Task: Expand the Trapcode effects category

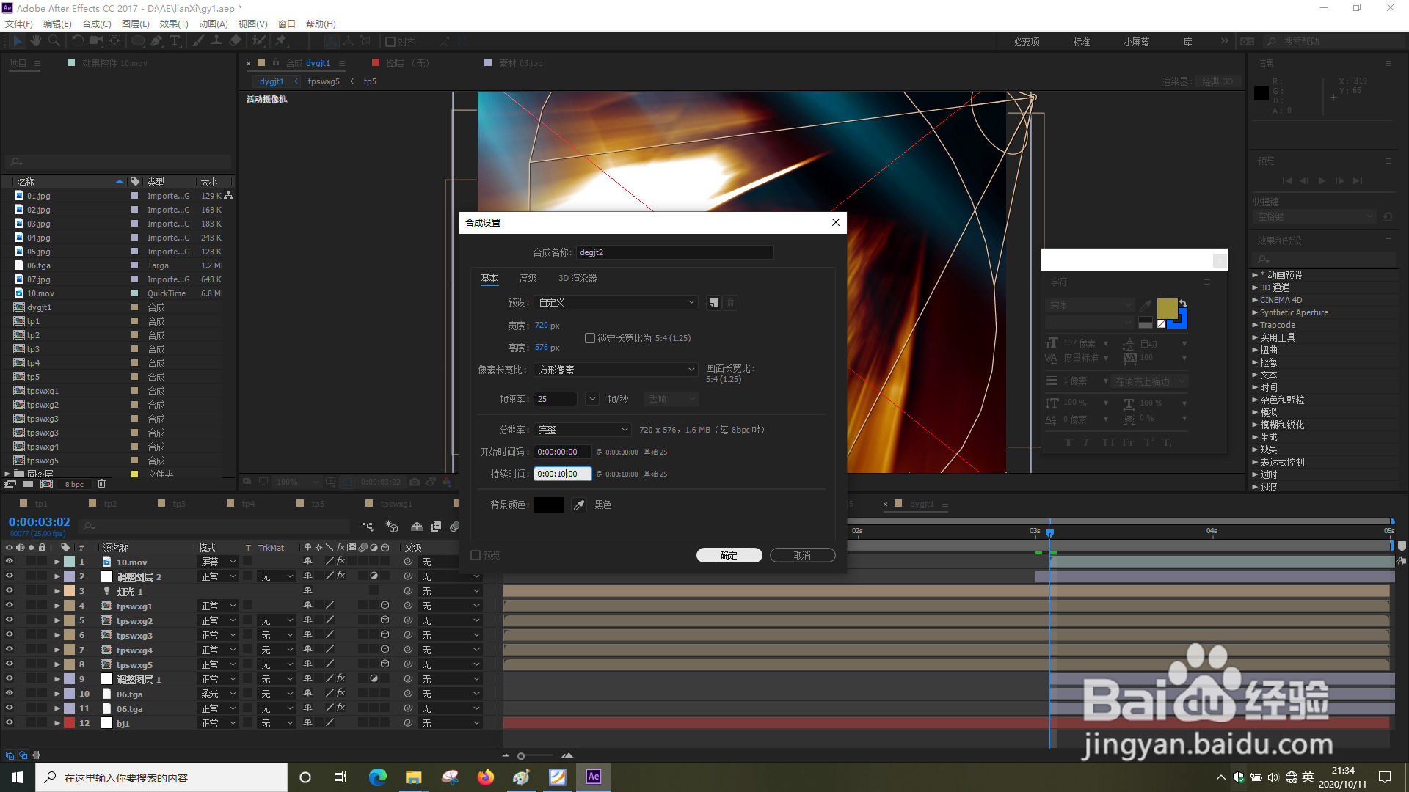Action: point(1255,325)
